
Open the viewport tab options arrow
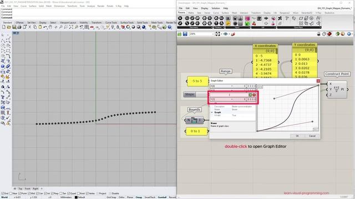pos(18,33)
